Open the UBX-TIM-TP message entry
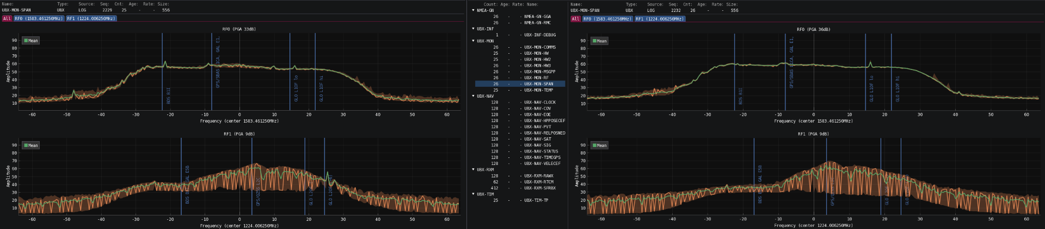 click(x=536, y=200)
